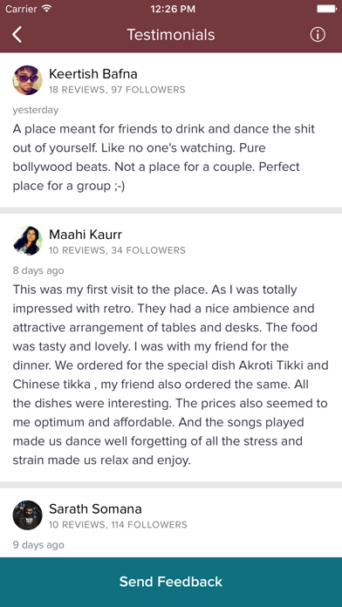Viewport: 342px width, 607px height.
Task: Tap the Testimonials page title
Action: pos(171,35)
